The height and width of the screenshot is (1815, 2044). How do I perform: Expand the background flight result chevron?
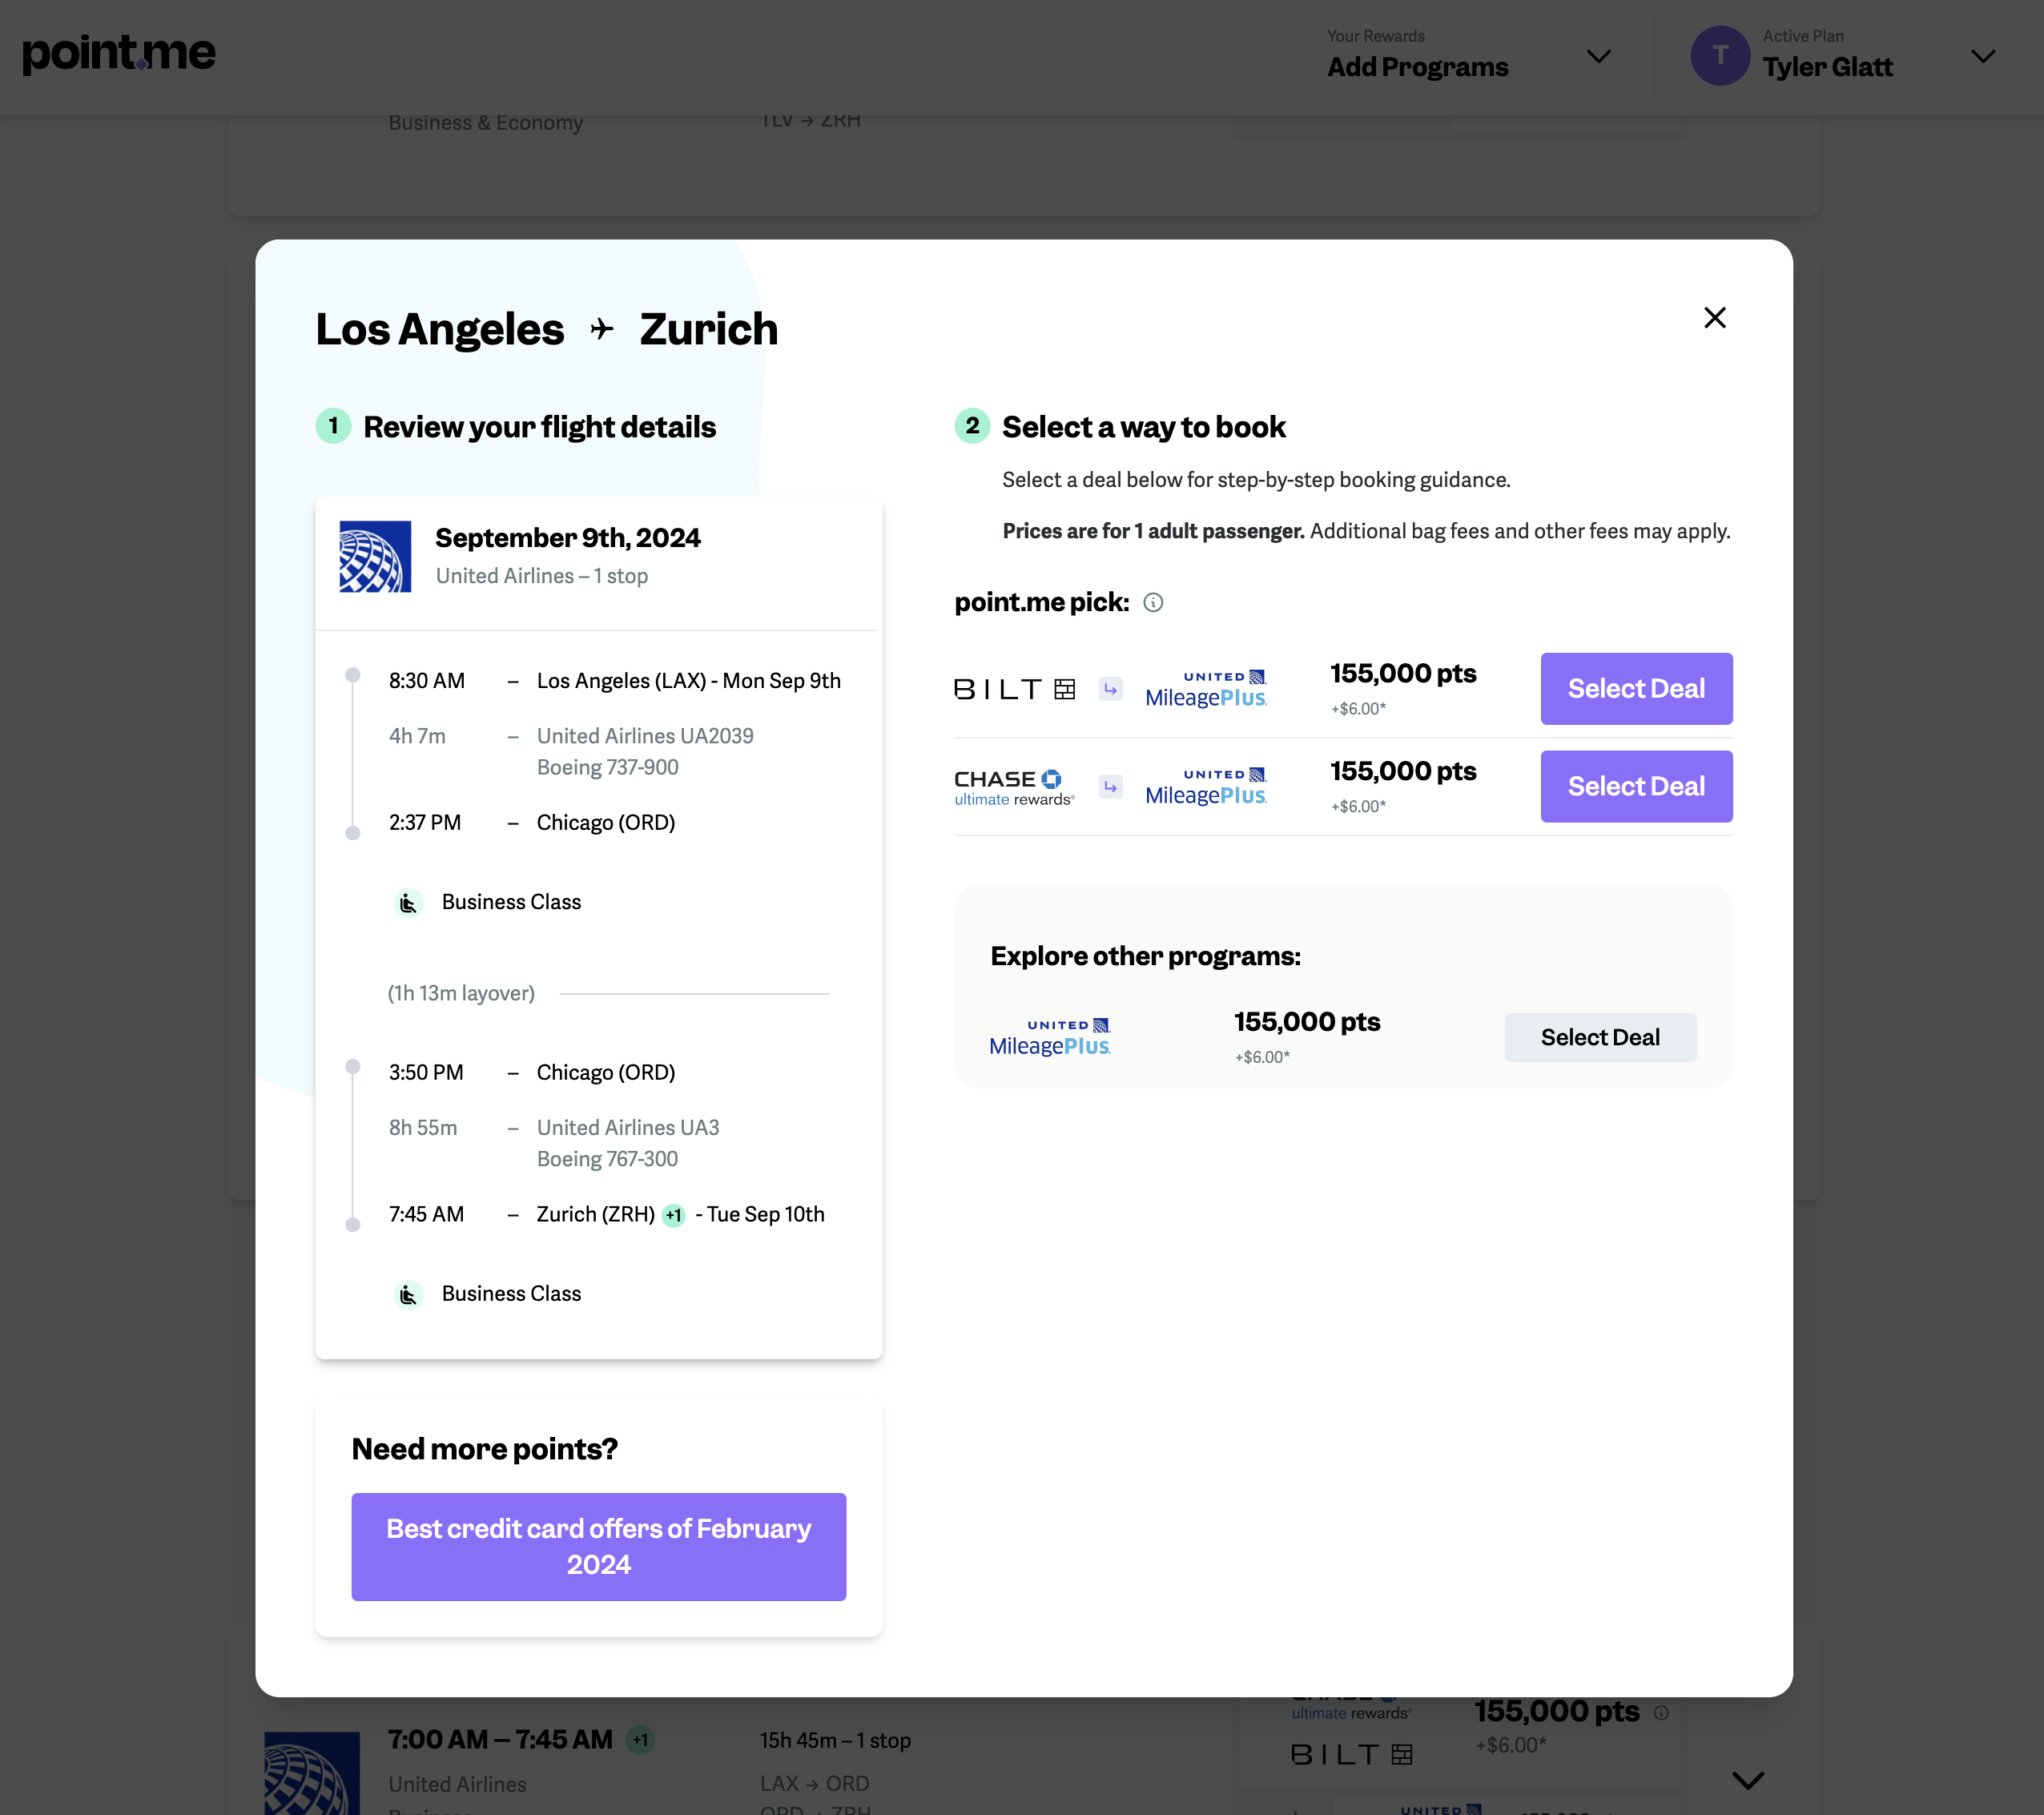[x=1748, y=1780]
